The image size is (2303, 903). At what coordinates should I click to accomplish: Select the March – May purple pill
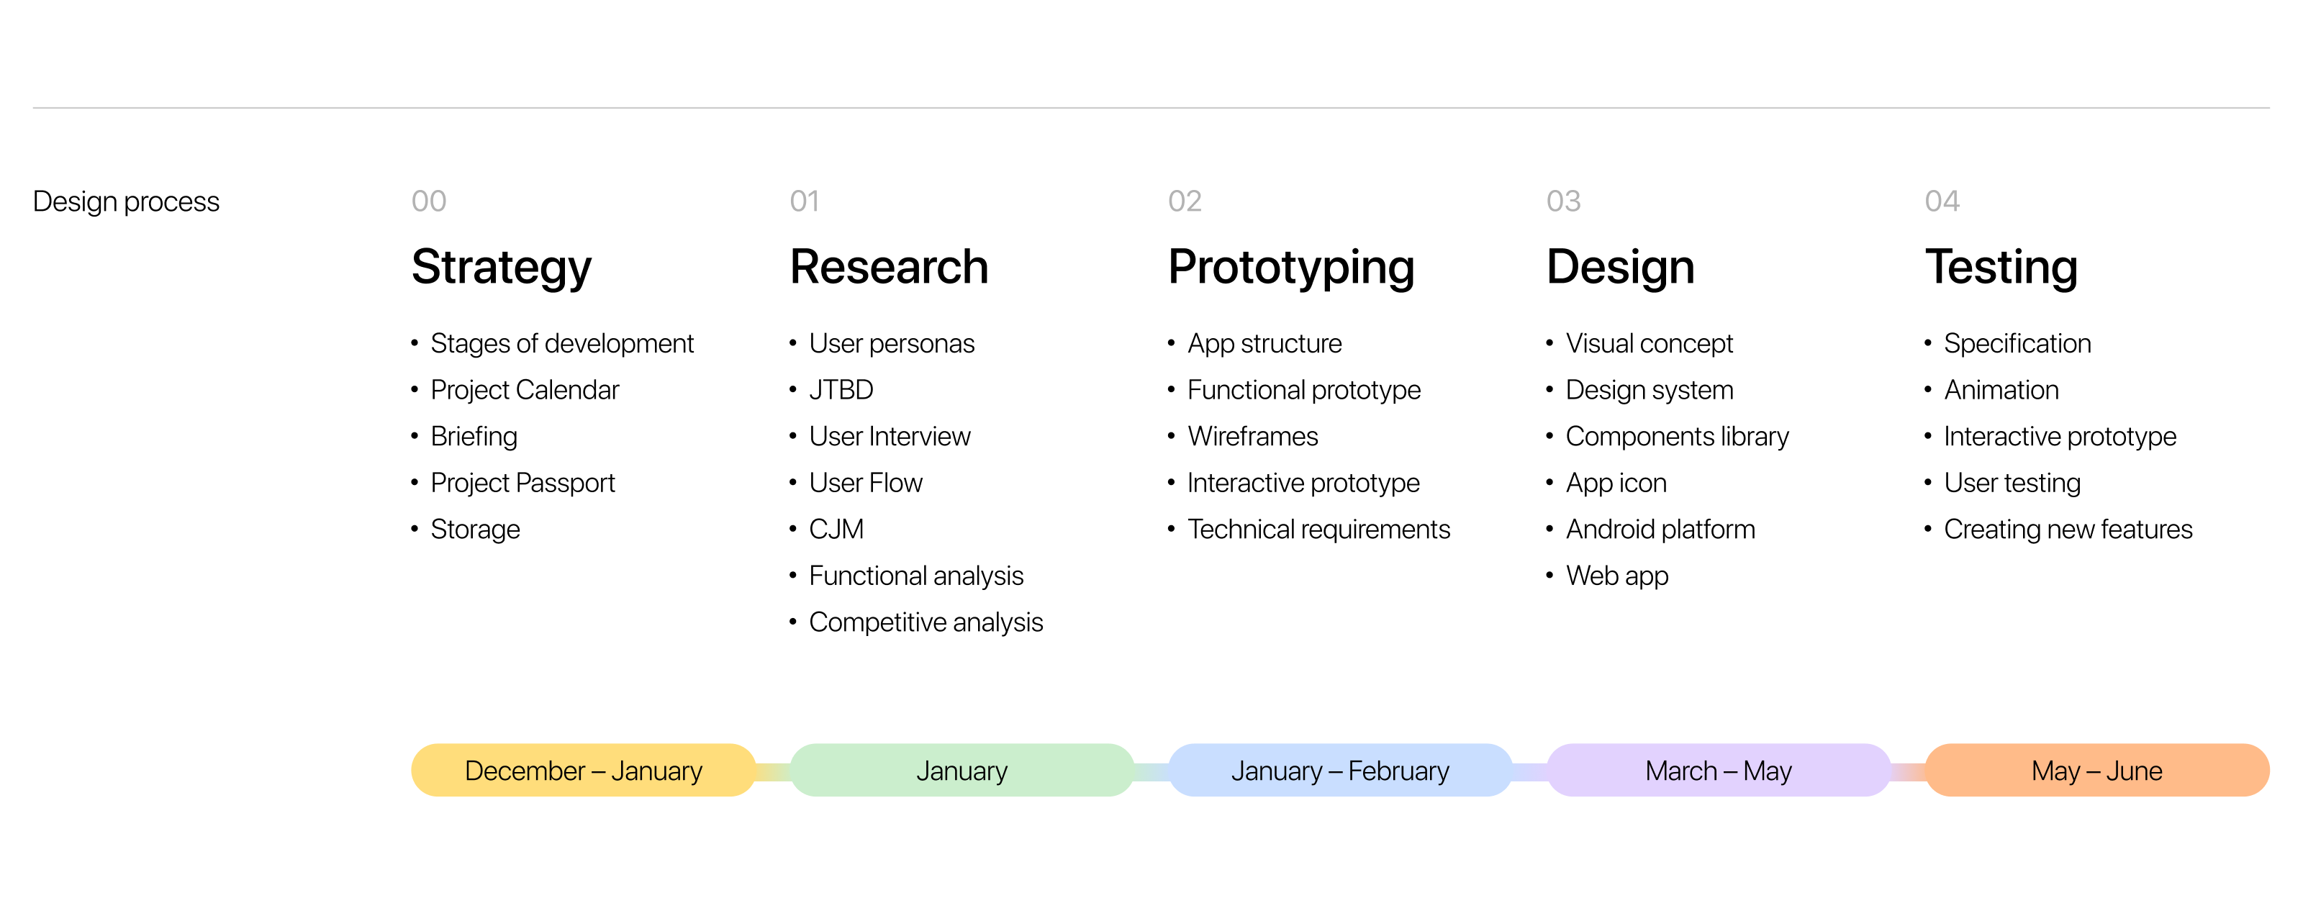tap(1717, 770)
